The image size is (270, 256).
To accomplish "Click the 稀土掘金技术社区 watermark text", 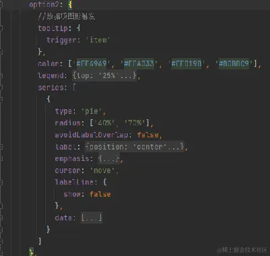I will pyautogui.click(x=242, y=250).
